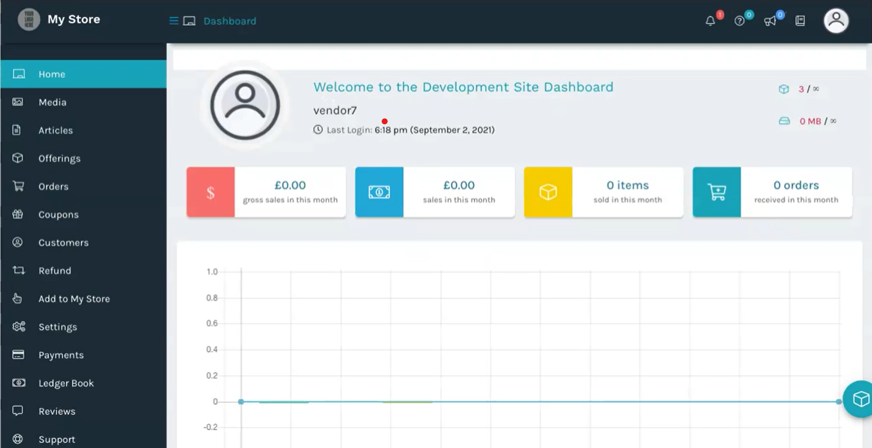
Task: Open the user profile avatar in header
Action: pyautogui.click(x=836, y=21)
